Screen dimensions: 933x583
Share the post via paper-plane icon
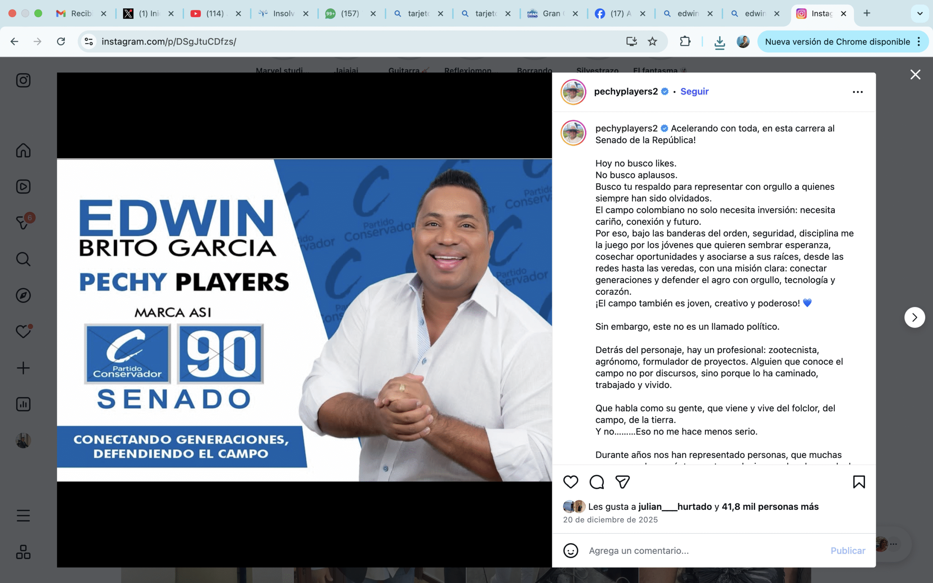coord(622,482)
